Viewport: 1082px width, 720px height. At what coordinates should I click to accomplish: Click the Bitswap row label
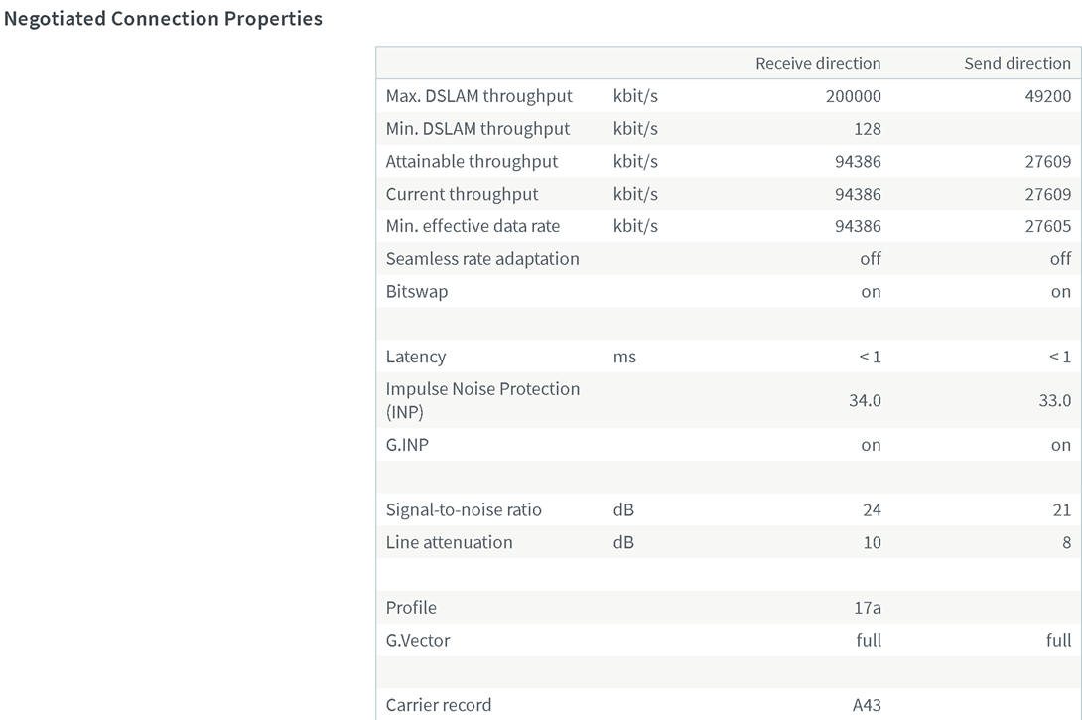[416, 292]
